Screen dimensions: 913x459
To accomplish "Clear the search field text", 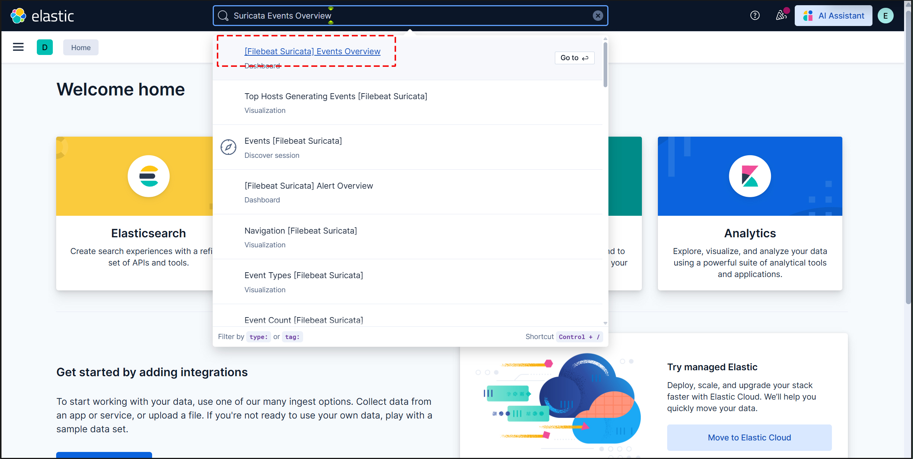I will pyautogui.click(x=598, y=16).
